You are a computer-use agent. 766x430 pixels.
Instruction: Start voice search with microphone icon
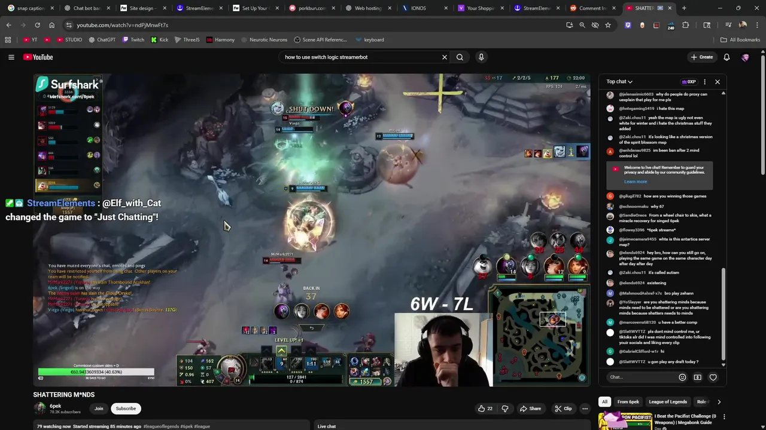481,57
